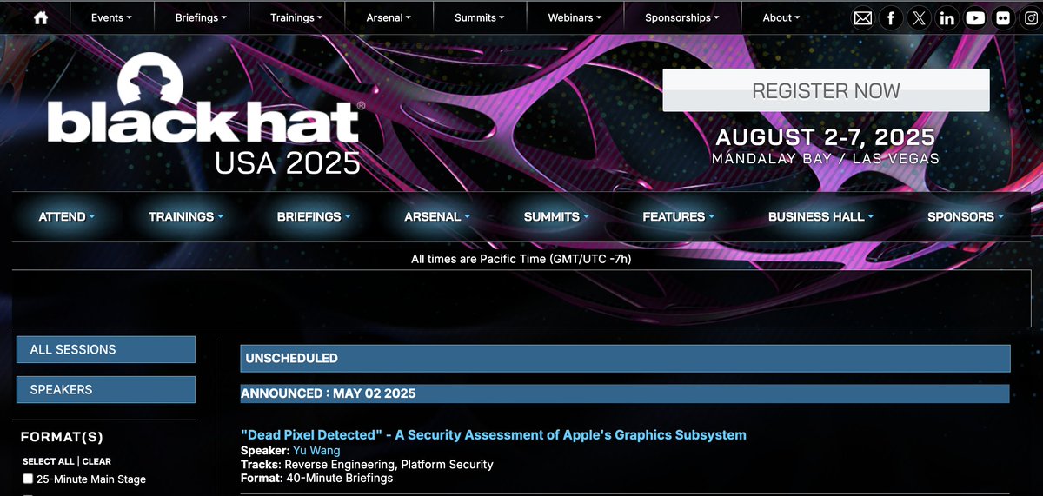The height and width of the screenshot is (496, 1043).
Task: Visit the Facebook icon link
Action: pos(891,17)
